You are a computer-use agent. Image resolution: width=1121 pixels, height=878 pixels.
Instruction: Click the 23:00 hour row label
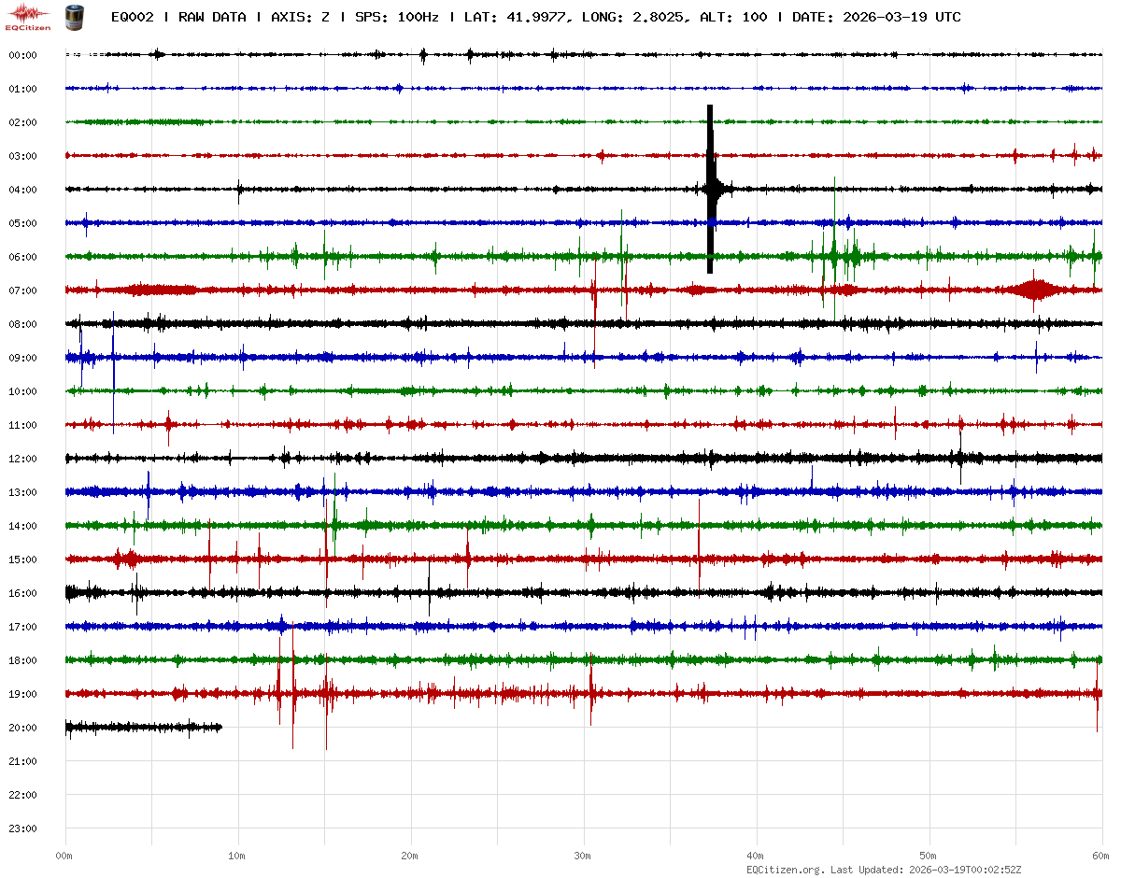click(22, 828)
